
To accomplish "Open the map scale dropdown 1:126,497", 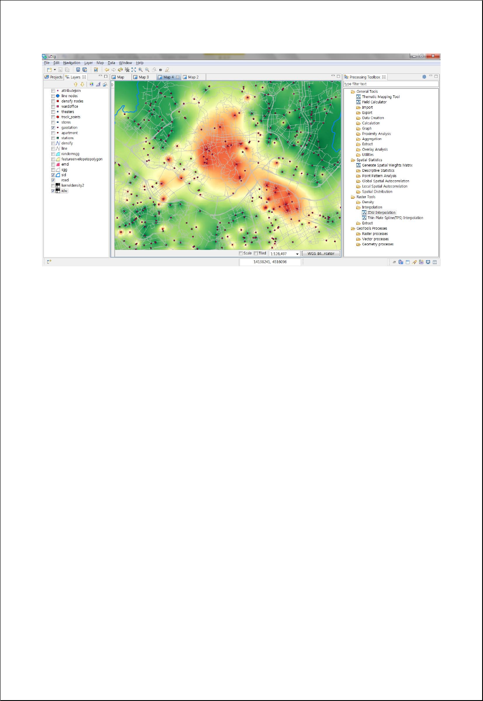I will coord(297,254).
